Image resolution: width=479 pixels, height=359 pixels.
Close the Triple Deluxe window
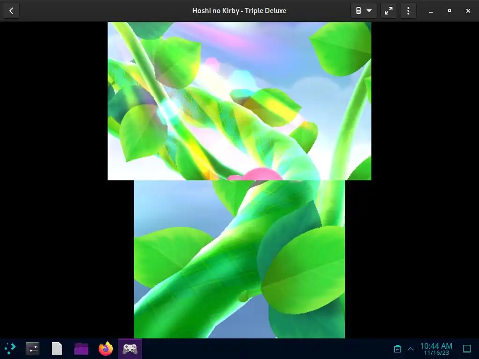coord(468,11)
